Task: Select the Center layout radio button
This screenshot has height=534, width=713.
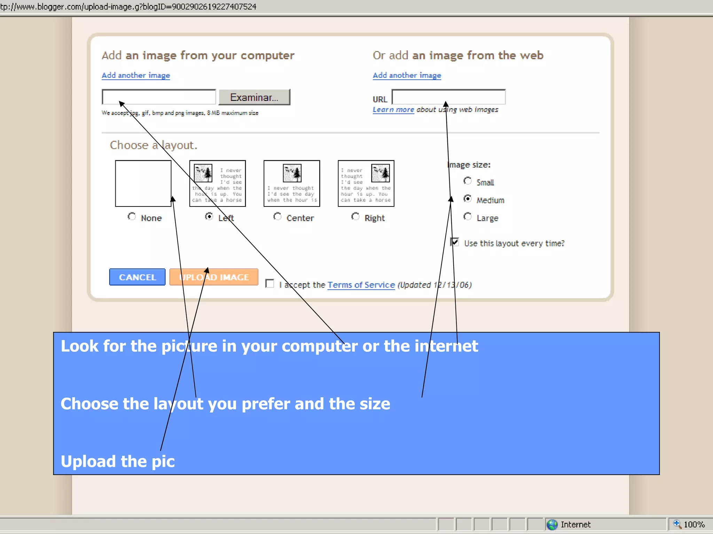Action: [277, 217]
